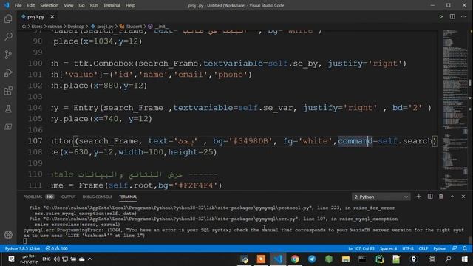Image resolution: width=473 pixels, height=266 pixels.
Task: Open the File menu
Action: pyautogui.click(x=18, y=5)
